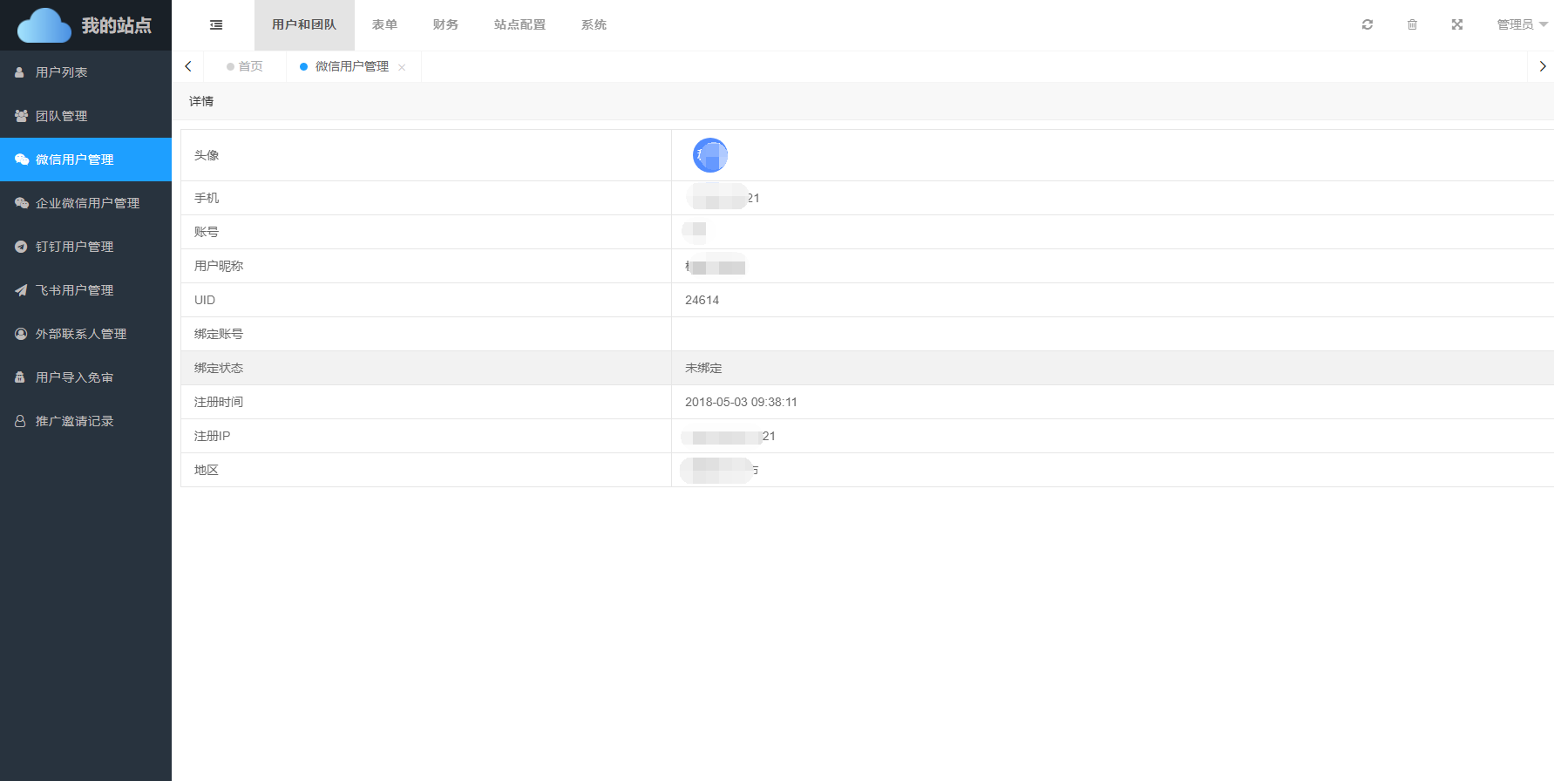
Task: Toggle fullscreen with the expand icon
Action: coord(1456,25)
